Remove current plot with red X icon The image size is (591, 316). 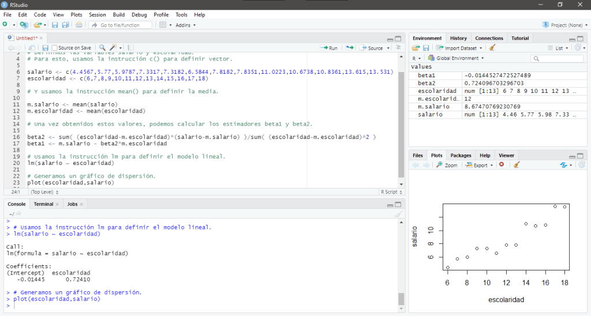[x=501, y=165]
